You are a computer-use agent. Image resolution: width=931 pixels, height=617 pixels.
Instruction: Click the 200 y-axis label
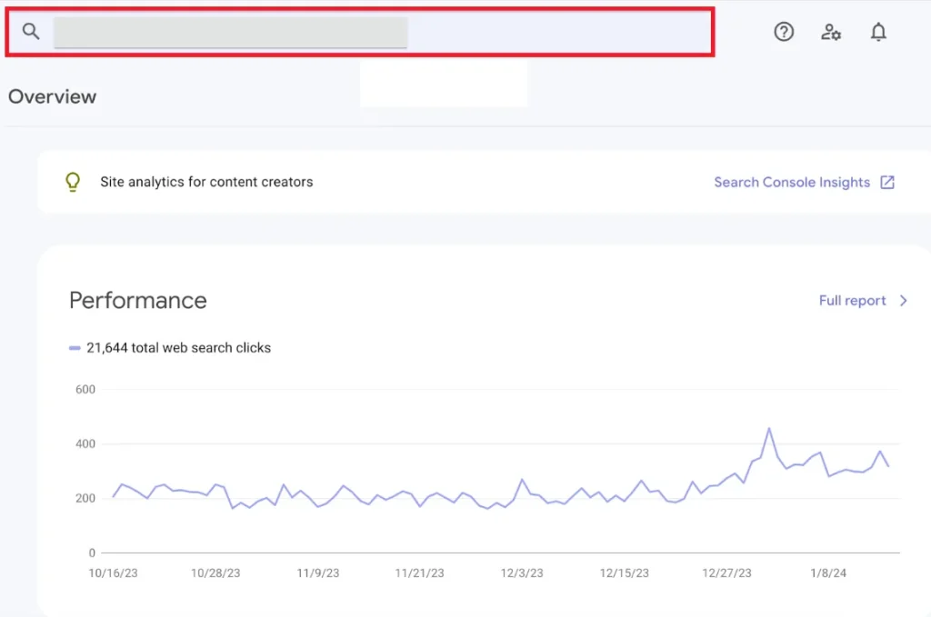tap(85, 498)
